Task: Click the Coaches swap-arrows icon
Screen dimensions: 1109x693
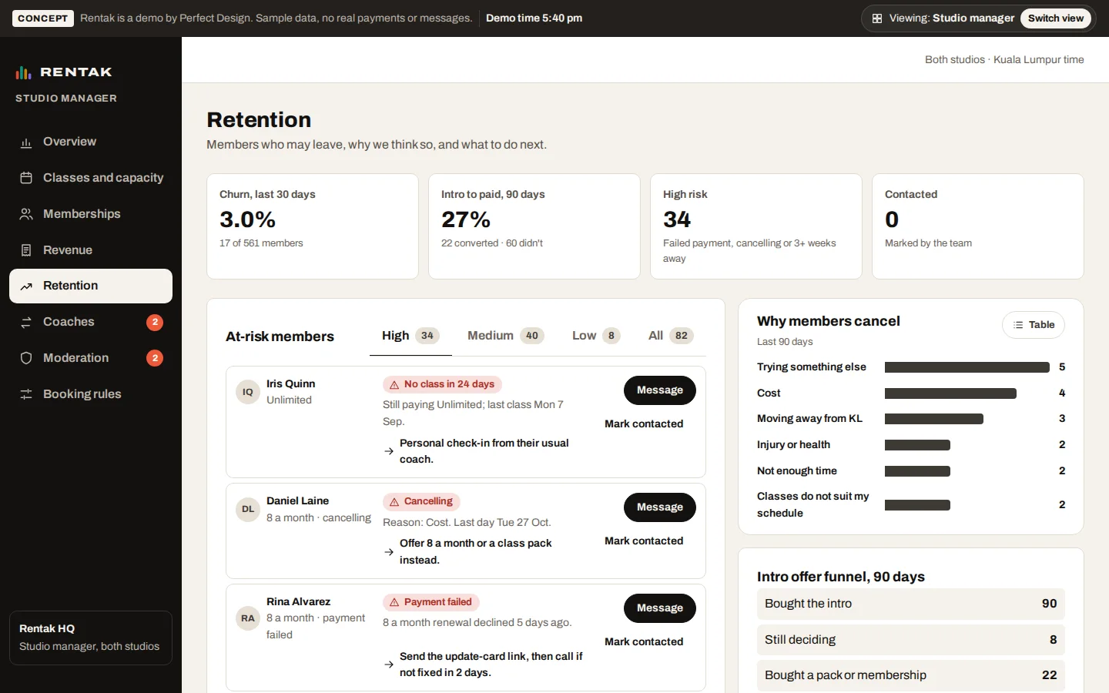Action: click(26, 323)
